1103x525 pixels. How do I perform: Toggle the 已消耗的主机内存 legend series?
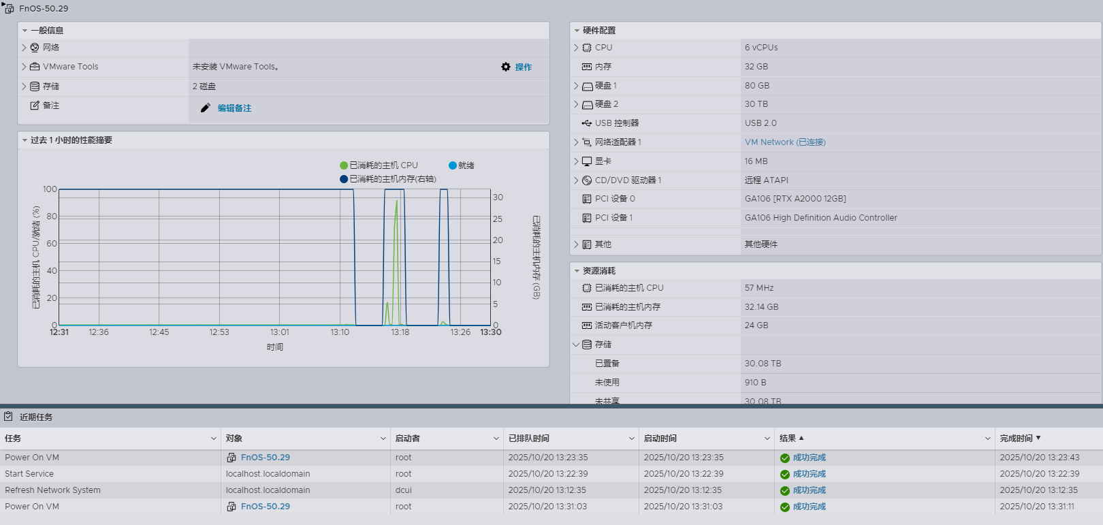pyautogui.click(x=387, y=179)
